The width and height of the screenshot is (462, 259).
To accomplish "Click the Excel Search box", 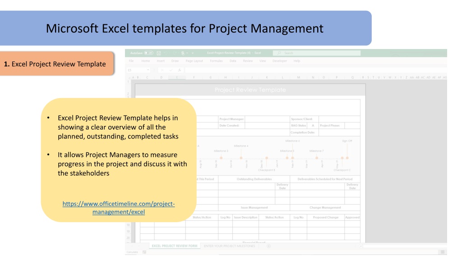I will pyautogui.click(x=317, y=53).
